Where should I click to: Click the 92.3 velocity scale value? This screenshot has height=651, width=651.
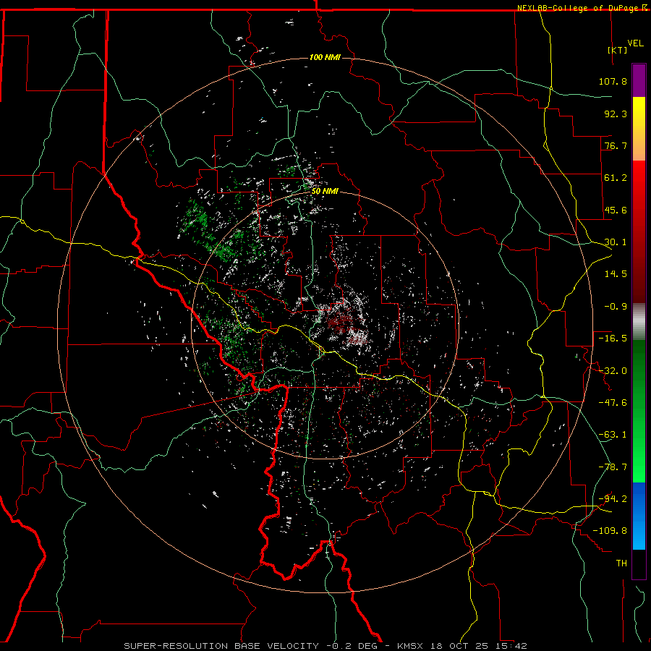point(616,114)
